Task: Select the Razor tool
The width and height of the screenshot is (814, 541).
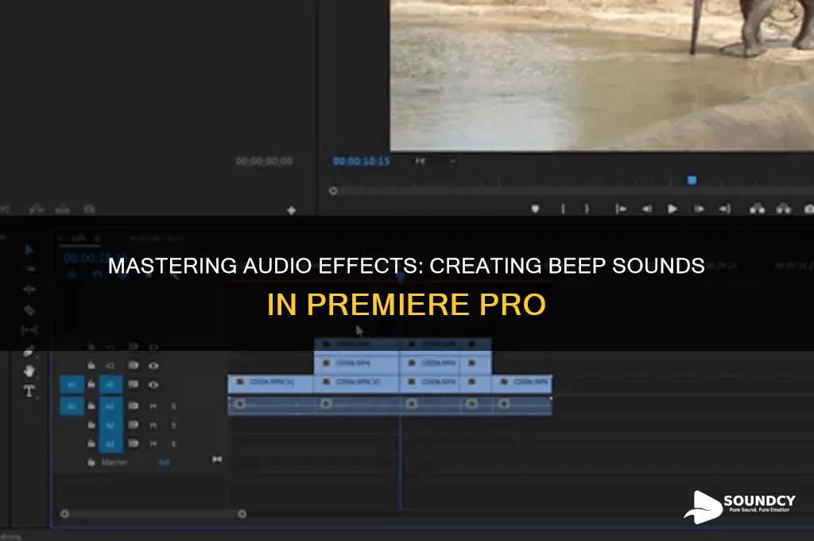Action: tap(29, 310)
